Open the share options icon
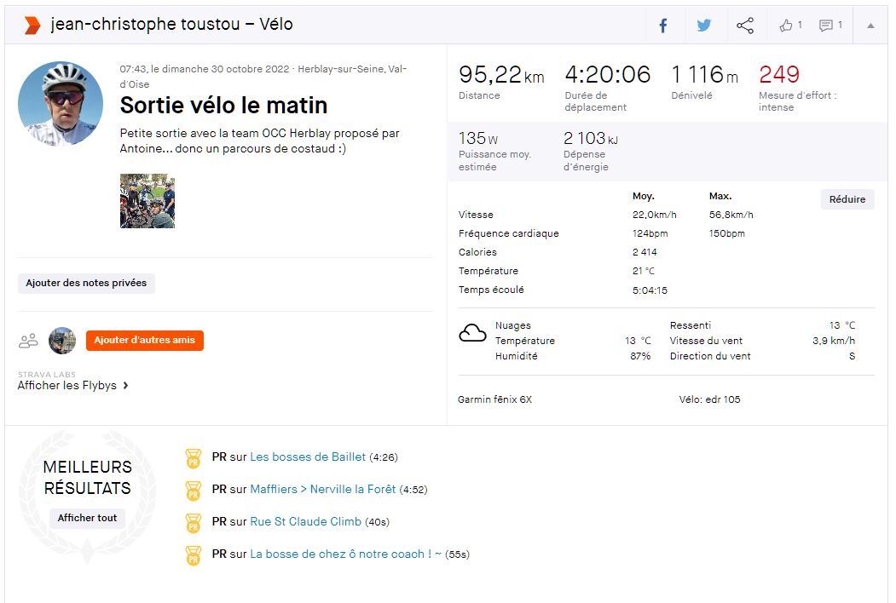 coord(745,26)
